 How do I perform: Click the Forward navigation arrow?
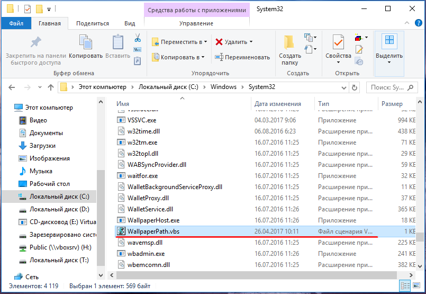pos(27,87)
